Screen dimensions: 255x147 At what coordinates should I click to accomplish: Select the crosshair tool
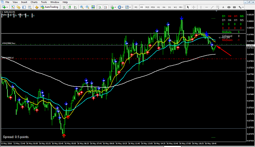(x=194, y=7)
